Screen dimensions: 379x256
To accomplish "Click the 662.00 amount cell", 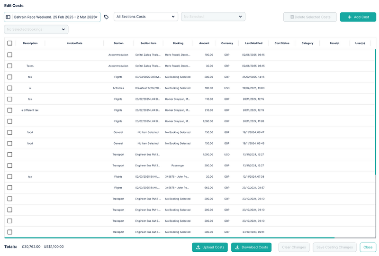I will tap(208, 188).
